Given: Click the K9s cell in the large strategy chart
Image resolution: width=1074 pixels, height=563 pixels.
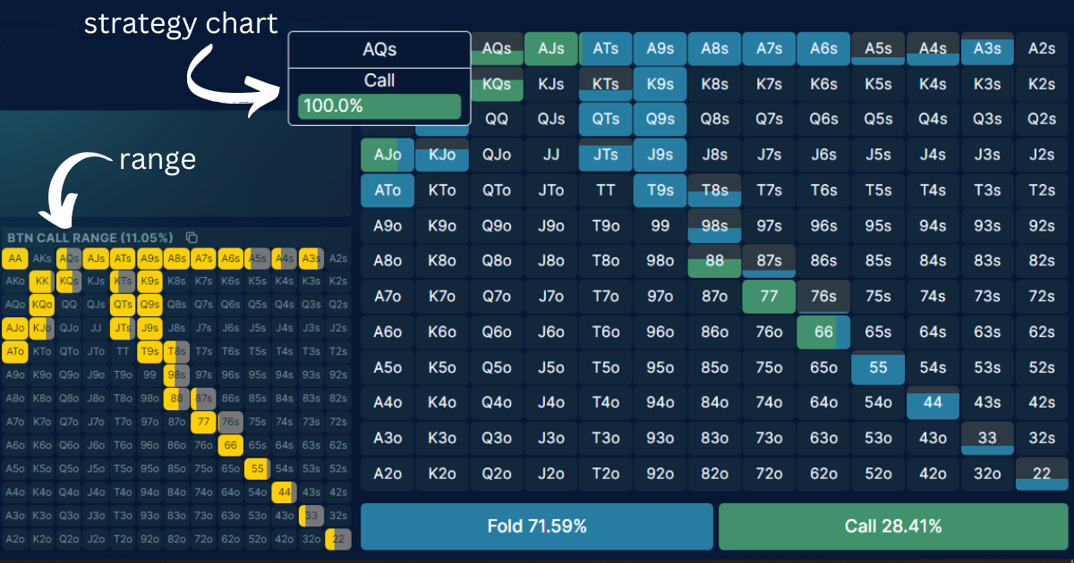Looking at the screenshot, I should pos(661,84).
